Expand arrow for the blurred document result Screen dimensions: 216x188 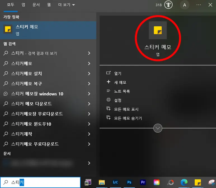click(89, 163)
